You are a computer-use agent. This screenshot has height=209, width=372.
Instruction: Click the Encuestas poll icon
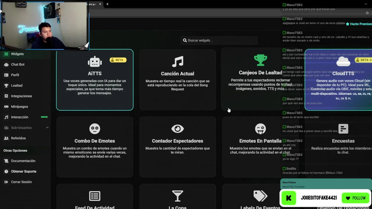(x=343, y=129)
